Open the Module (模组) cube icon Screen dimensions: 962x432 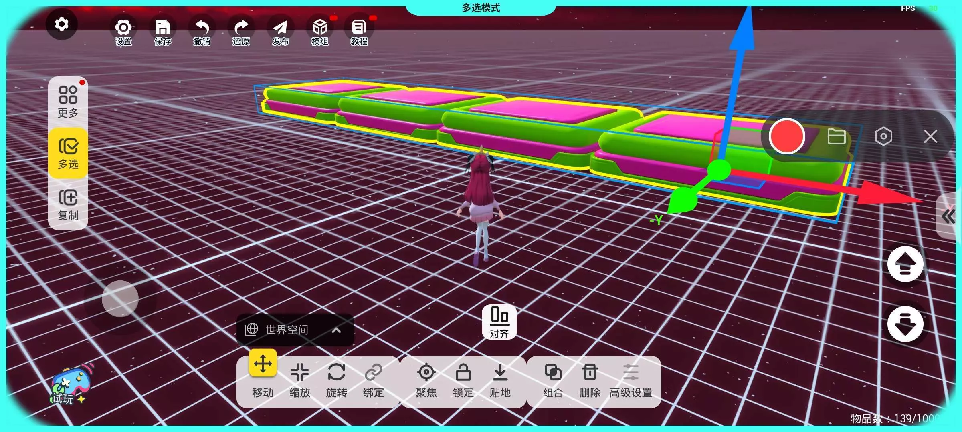pos(319,28)
